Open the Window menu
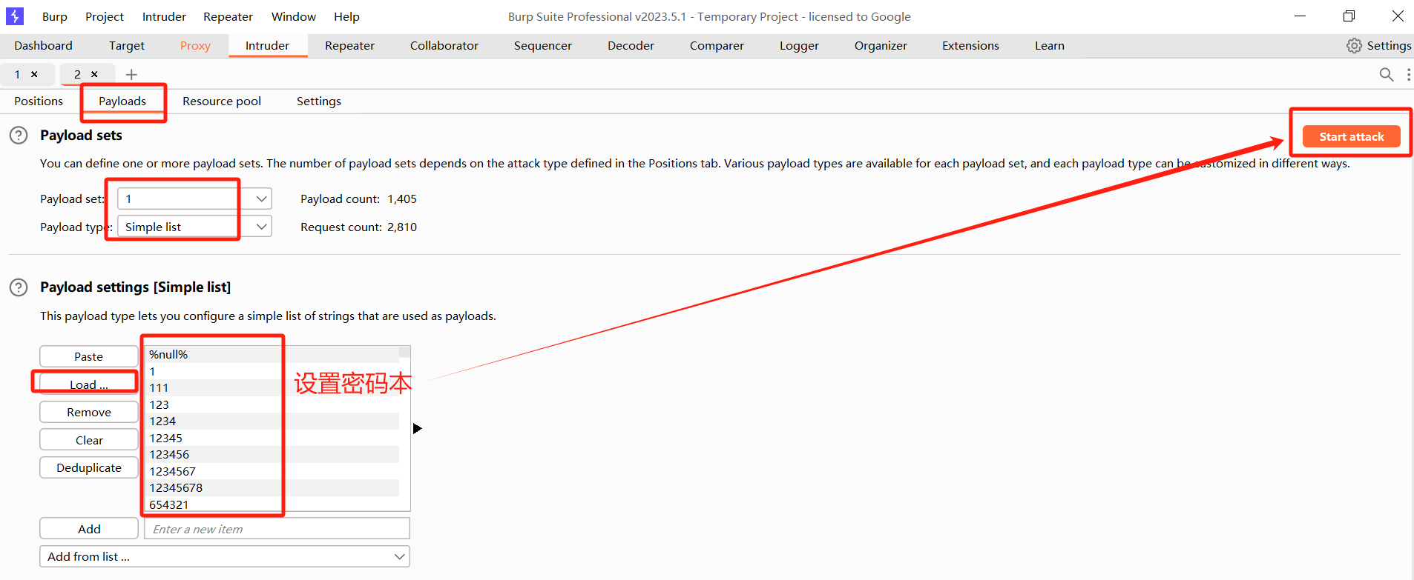The height and width of the screenshot is (580, 1414). coord(294,16)
